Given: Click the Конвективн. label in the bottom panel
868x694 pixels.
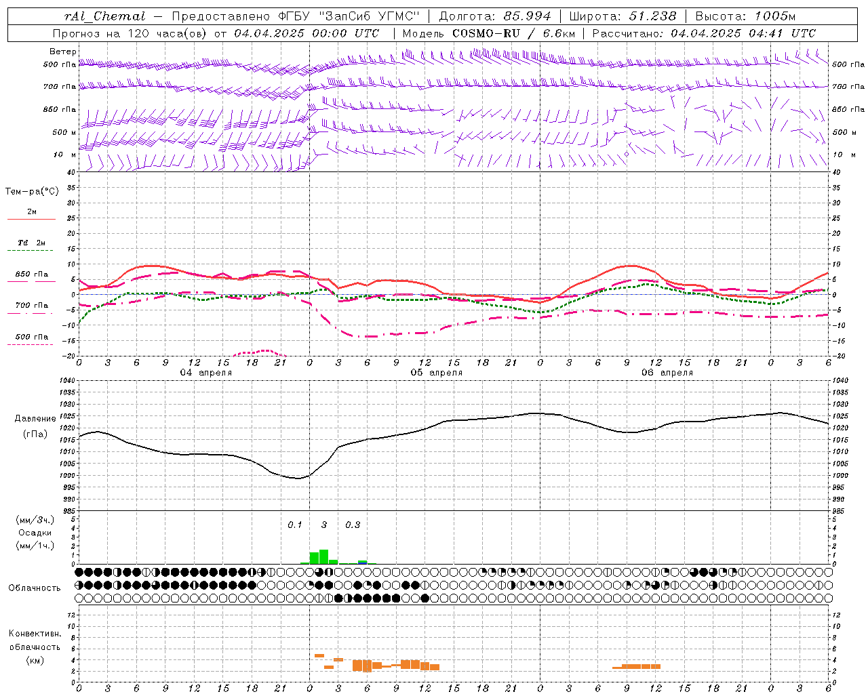Looking at the screenshot, I should (x=35, y=634).
